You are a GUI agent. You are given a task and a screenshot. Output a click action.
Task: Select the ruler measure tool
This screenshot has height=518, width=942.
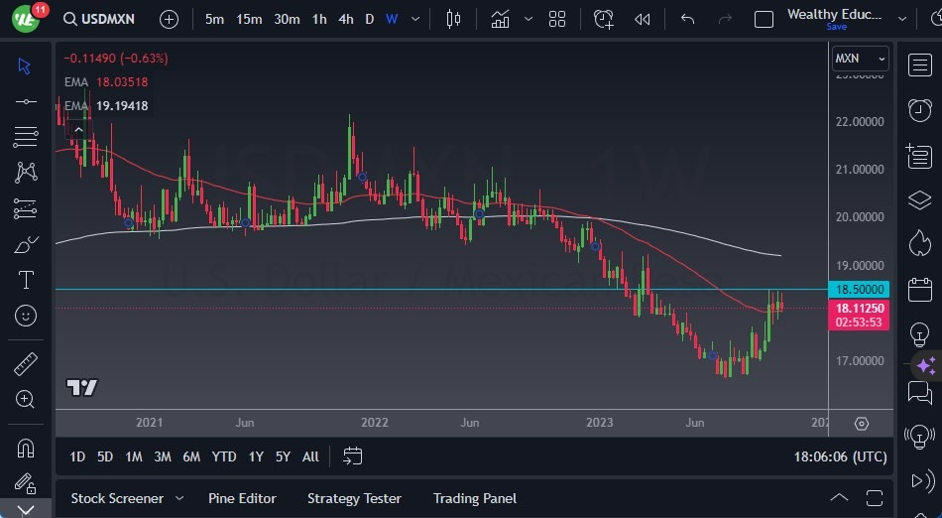pos(25,363)
